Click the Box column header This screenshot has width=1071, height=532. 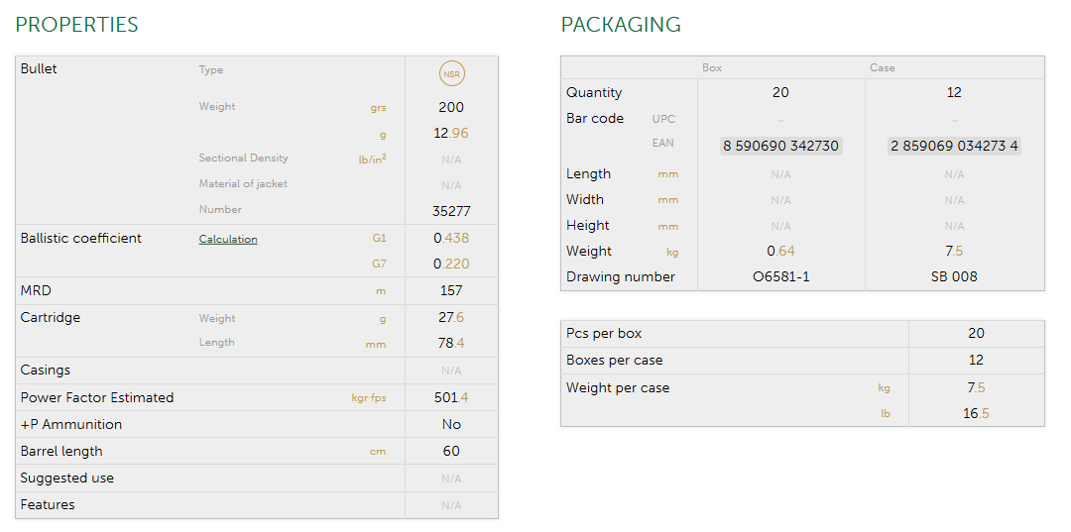coord(712,68)
